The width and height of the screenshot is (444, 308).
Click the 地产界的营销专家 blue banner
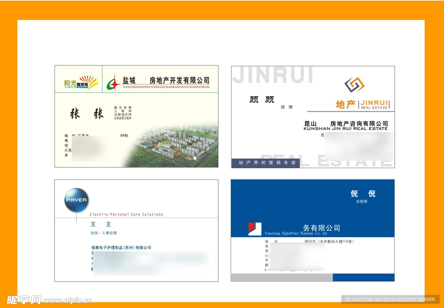pyautogui.click(x=265, y=163)
